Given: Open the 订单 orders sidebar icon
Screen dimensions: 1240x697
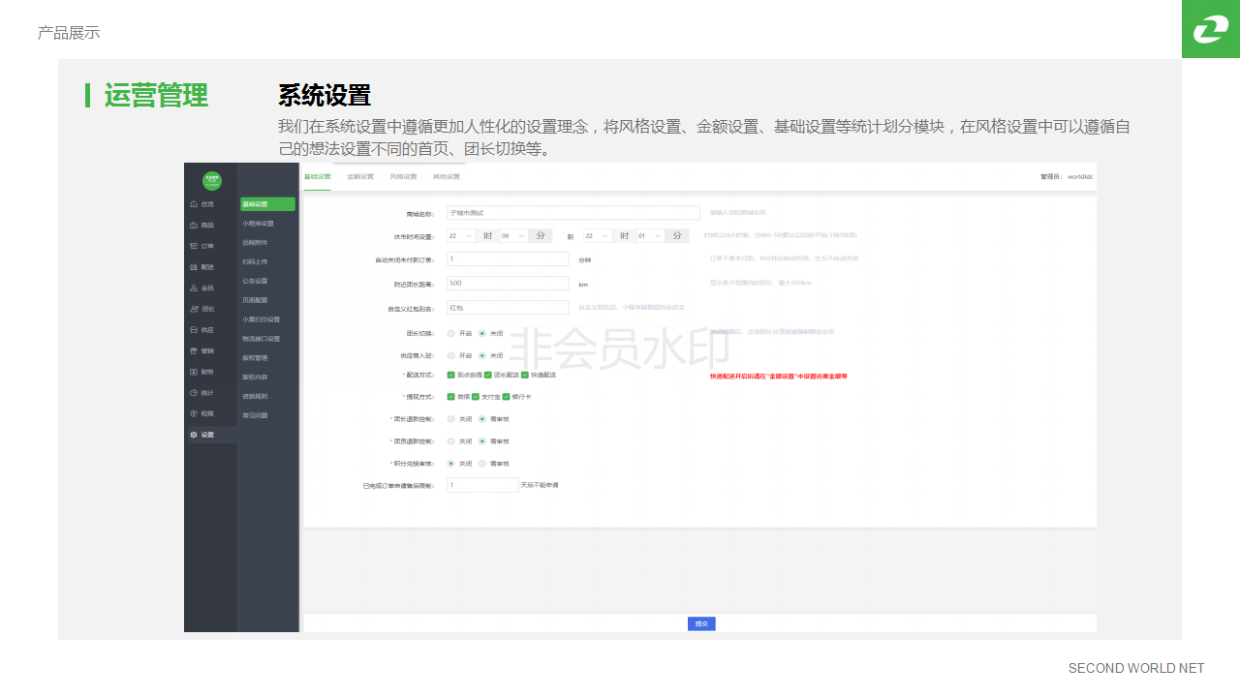Looking at the screenshot, I should (x=194, y=246).
